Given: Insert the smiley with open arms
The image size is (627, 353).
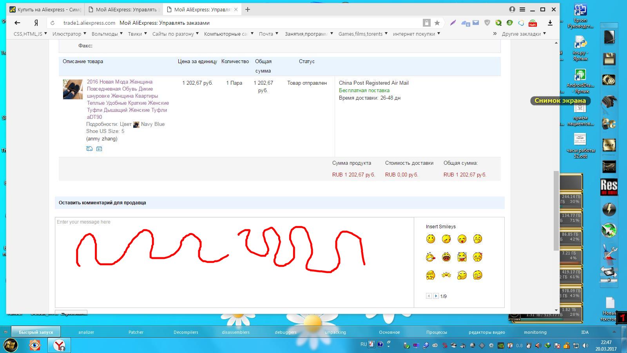Looking at the screenshot, I should coord(446,275).
